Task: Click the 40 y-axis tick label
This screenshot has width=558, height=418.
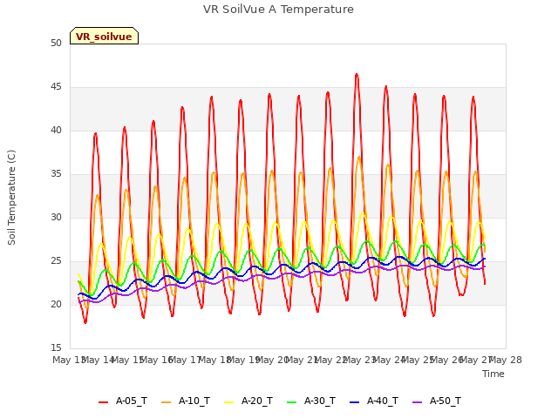Action: tap(56, 130)
